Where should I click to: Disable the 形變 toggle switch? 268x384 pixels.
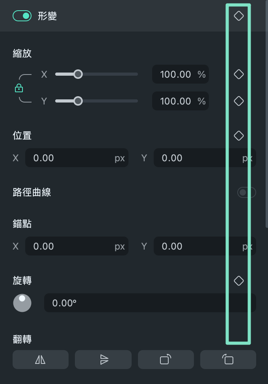(22, 16)
